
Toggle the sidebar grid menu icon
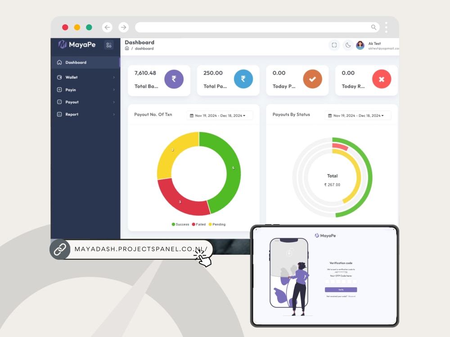click(109, 45)
